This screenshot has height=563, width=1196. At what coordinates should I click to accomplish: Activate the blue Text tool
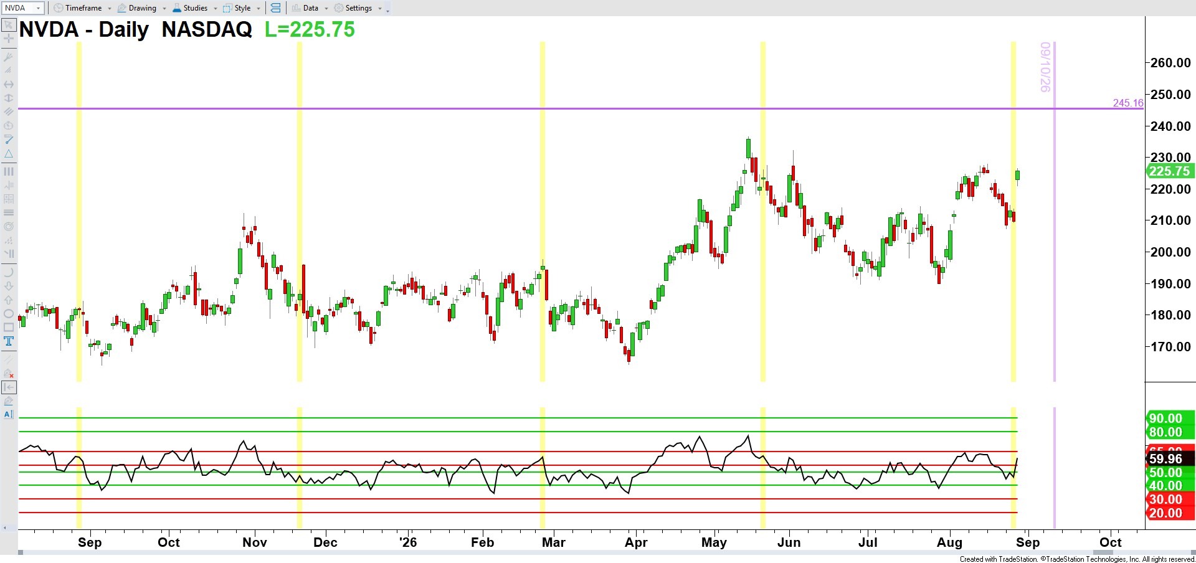click(9, 341)
